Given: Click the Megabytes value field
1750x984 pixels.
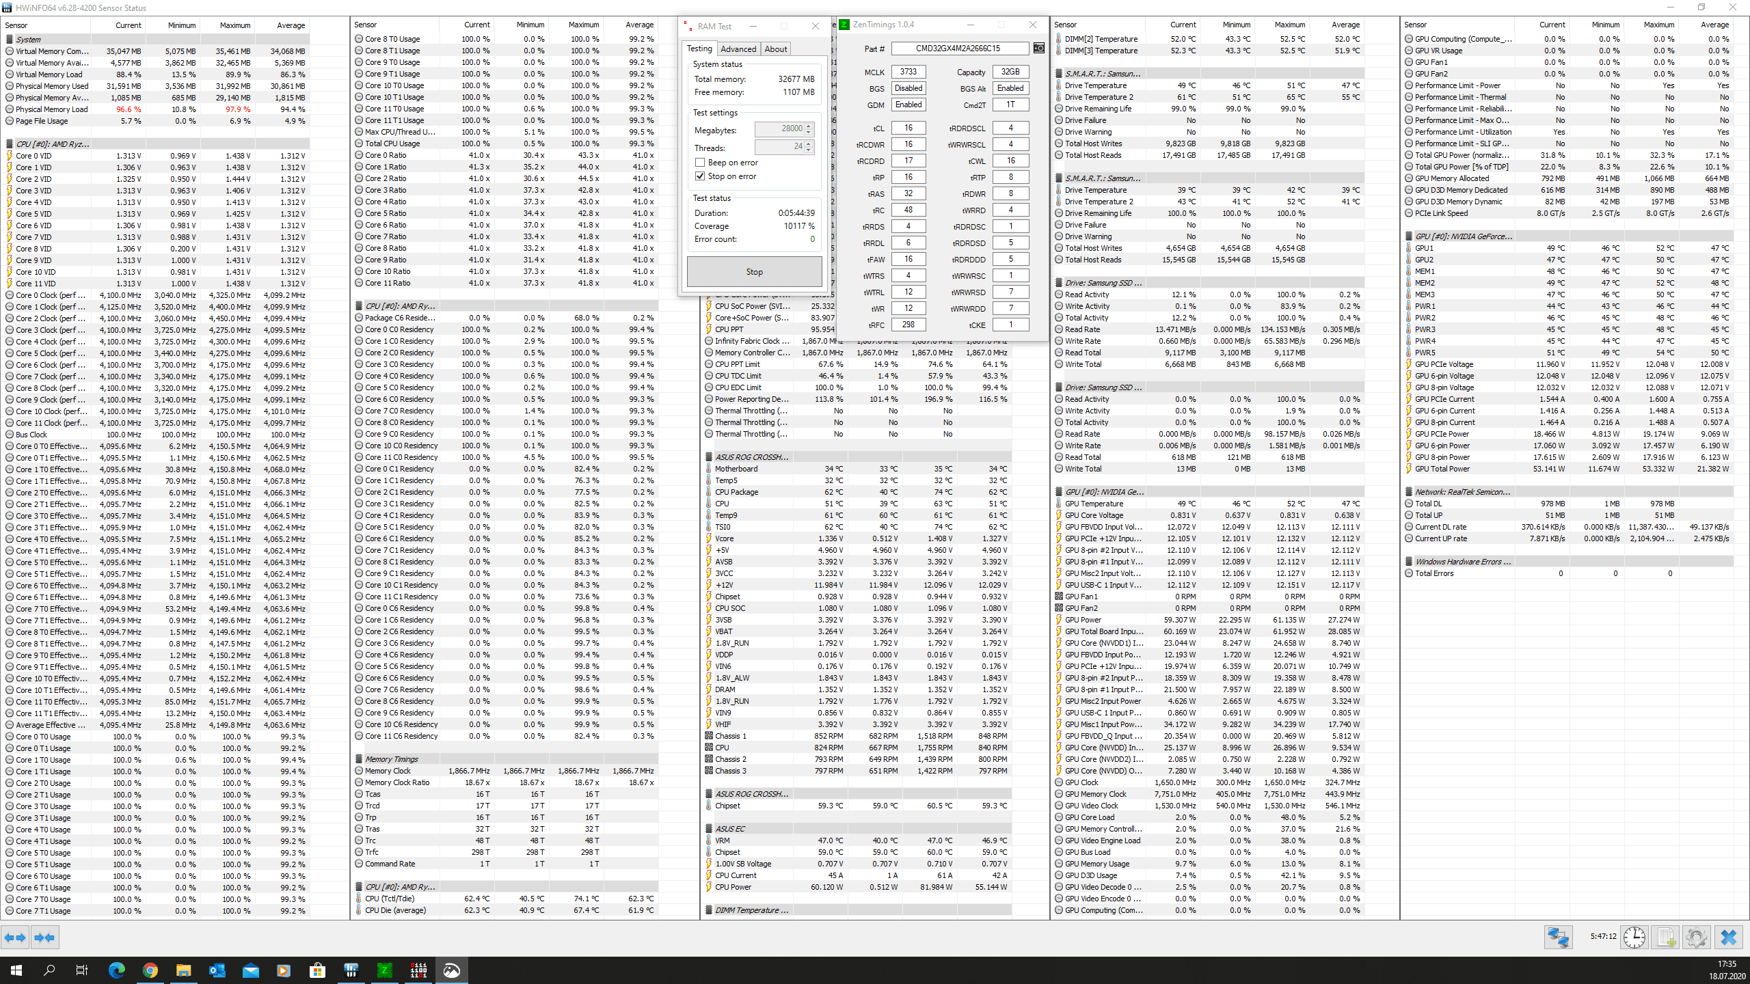Looking at the screenshot, I should coord(780,128).
